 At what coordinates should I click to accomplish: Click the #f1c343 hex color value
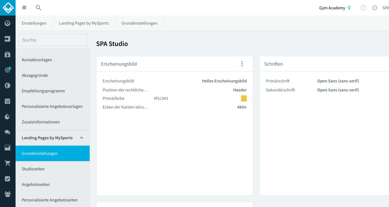tap(161, 99)
